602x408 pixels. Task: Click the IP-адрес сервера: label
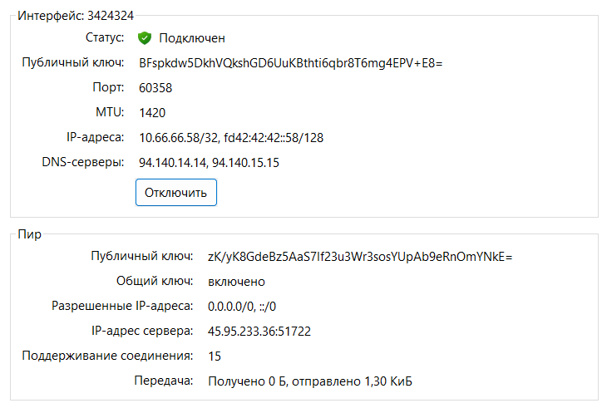(x=142, y=331)
